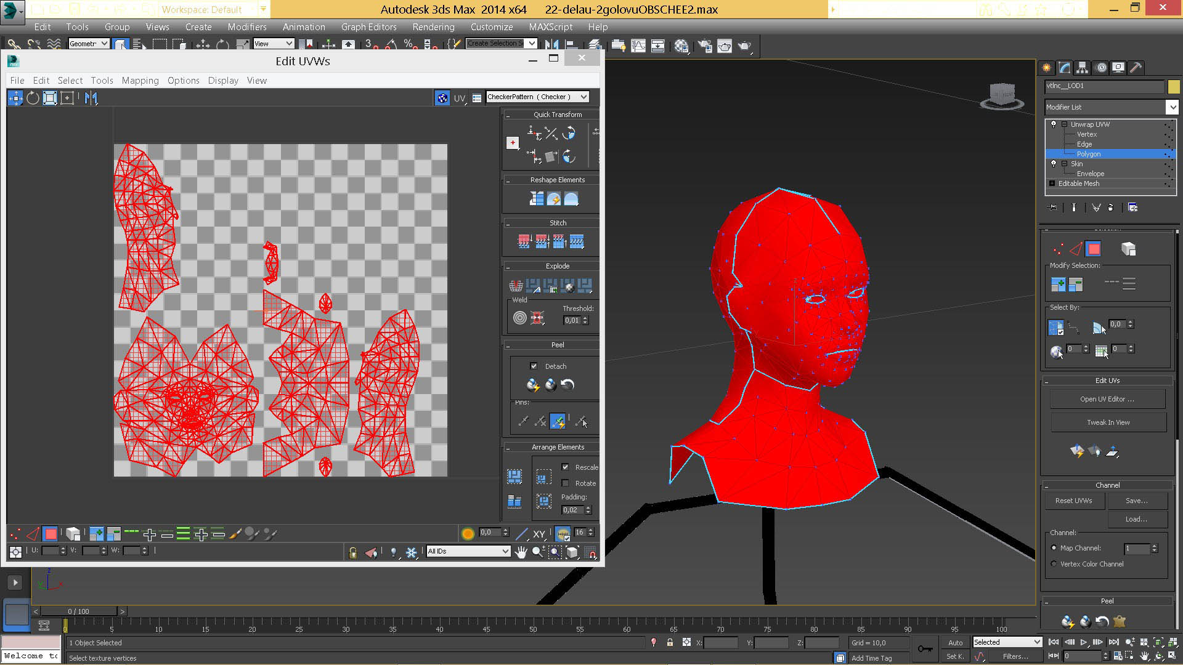Click the Reset UVWs button
1183x665 pixels.
(1073, 501)
